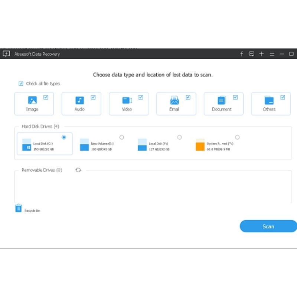
Task: Uncheck the Check all file types box
Action: pos(21,84)
